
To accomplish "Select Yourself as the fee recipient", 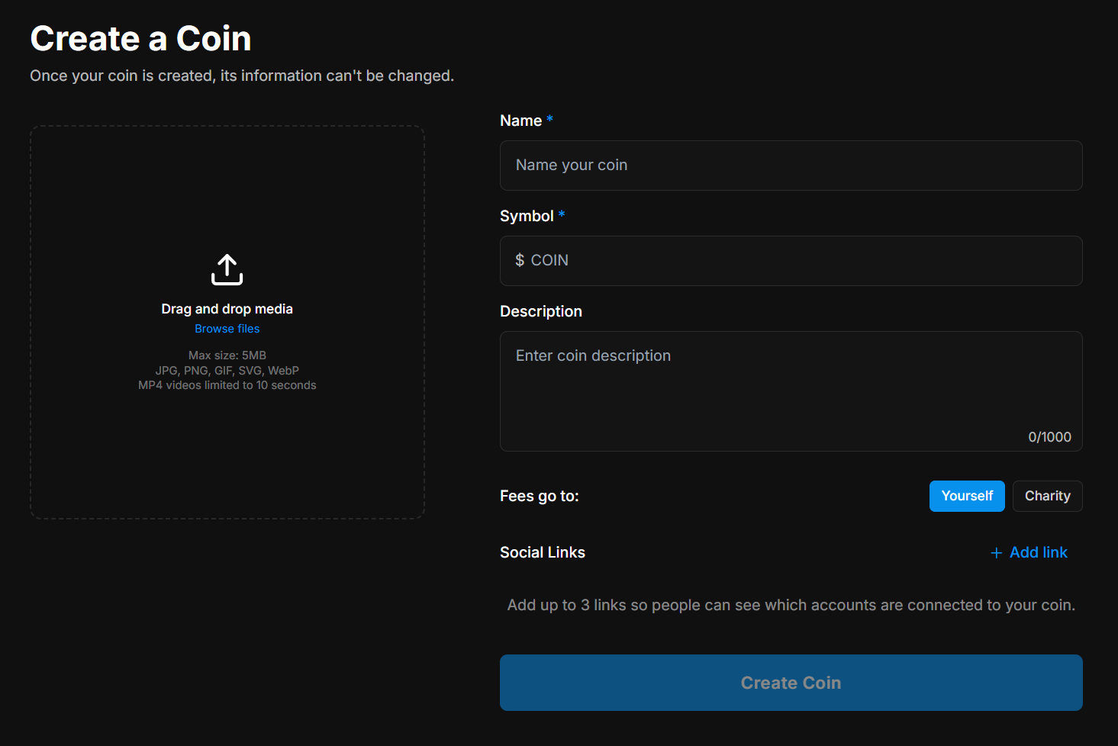I will click(967, 496).
